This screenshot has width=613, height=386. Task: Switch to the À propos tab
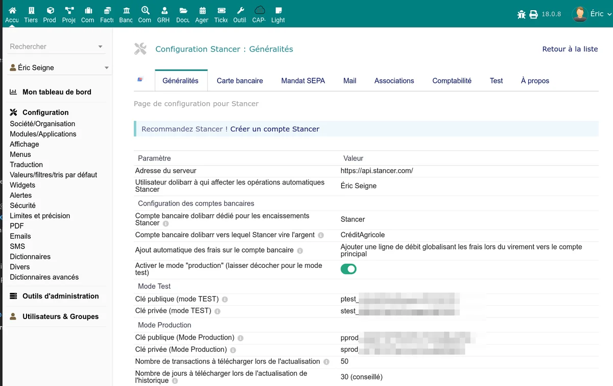tap(535, 81)
